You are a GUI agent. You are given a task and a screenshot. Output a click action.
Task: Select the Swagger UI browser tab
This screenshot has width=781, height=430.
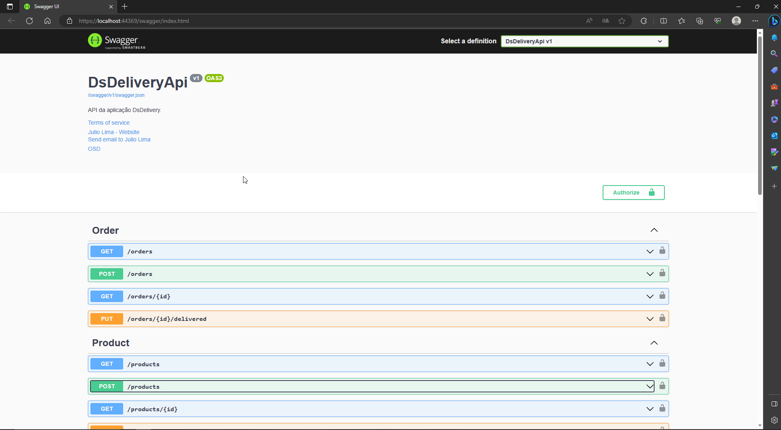coord(68,7)
